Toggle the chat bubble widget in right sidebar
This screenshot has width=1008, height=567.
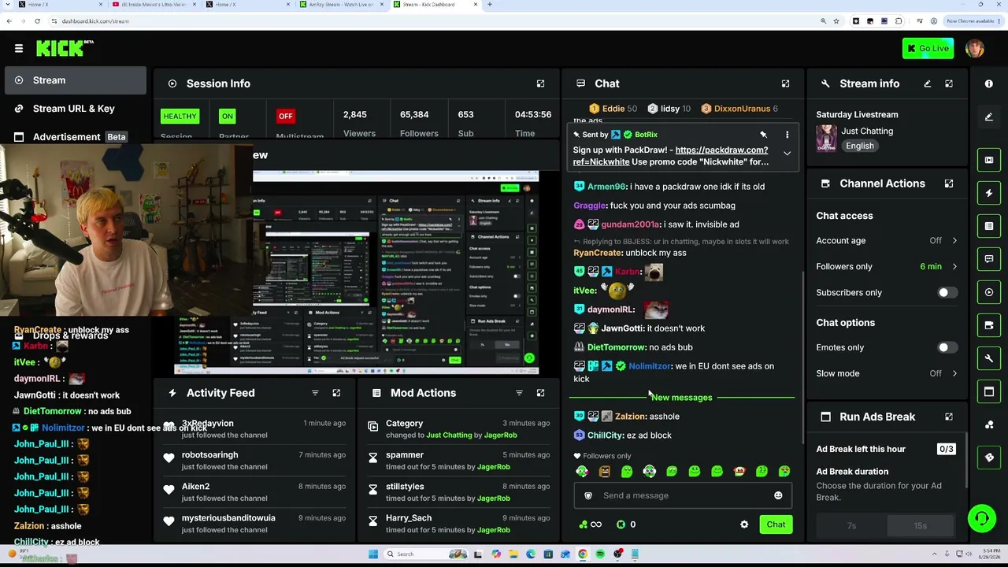point(989,259)
